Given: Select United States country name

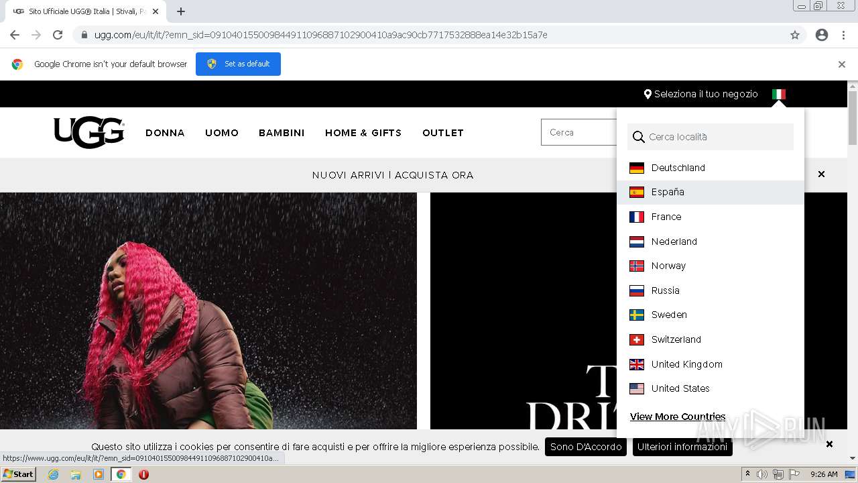Looking at the screenshot, I should pyautogui.click(x=680, y=388).
